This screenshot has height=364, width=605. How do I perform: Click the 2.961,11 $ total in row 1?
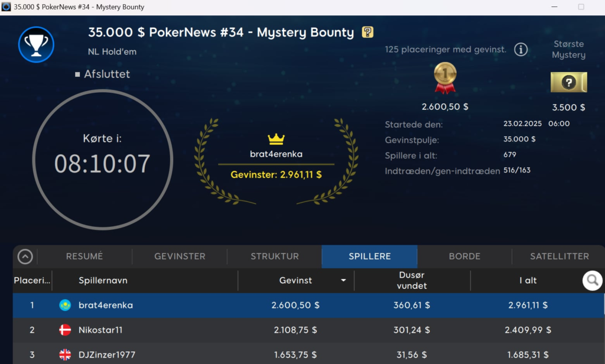tap(528, 305)
